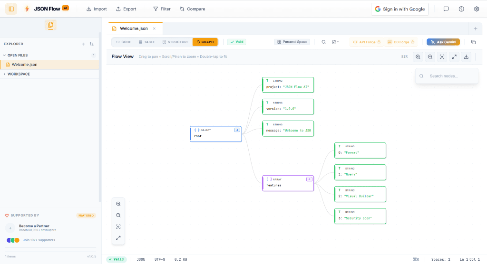Click the 81% zoom level text
487x264 pixels.
click(x=404, y=57)
